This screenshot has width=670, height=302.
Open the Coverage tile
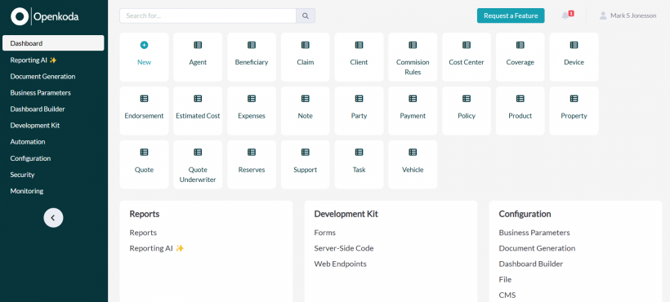click(x=520, y=57)
